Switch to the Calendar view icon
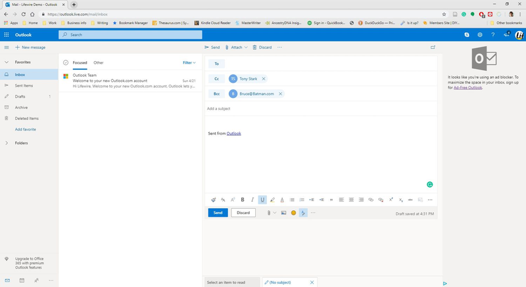The width and height of the screenshot is (526, 287). tap(22, 280)
